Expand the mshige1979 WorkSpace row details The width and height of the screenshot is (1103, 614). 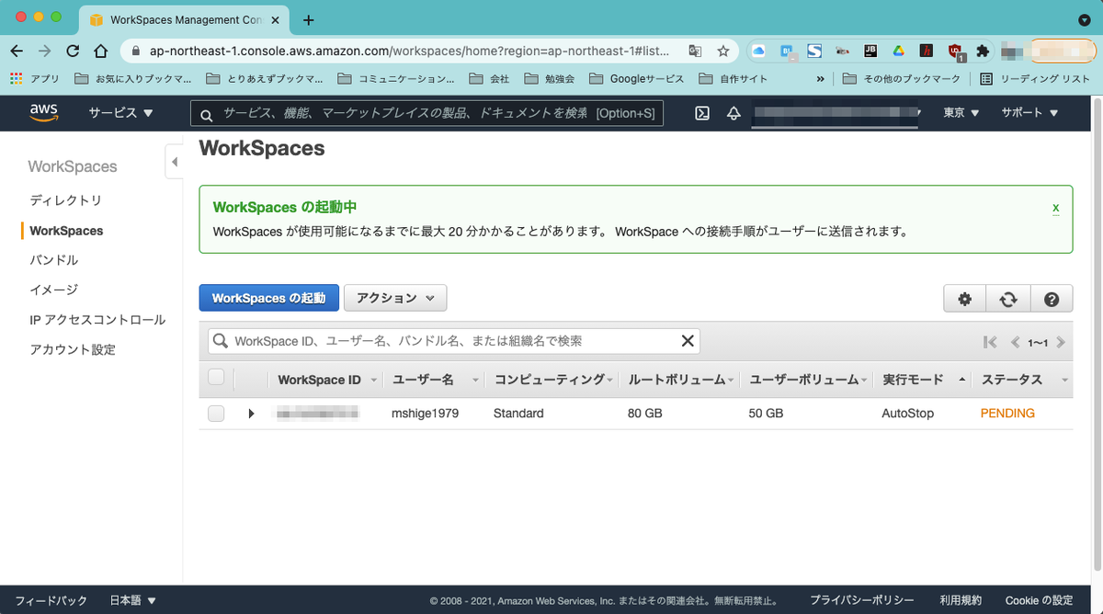(250, 413)
